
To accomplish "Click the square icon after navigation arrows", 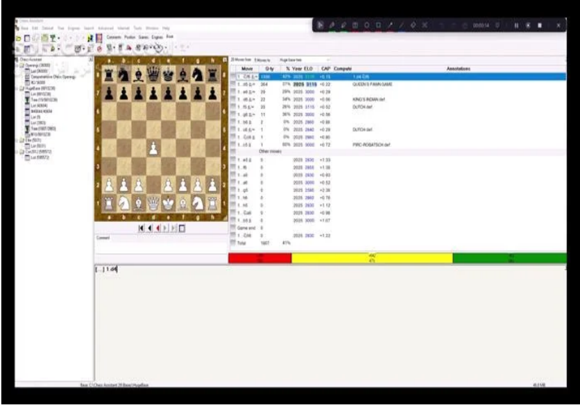I will point(182,229).
